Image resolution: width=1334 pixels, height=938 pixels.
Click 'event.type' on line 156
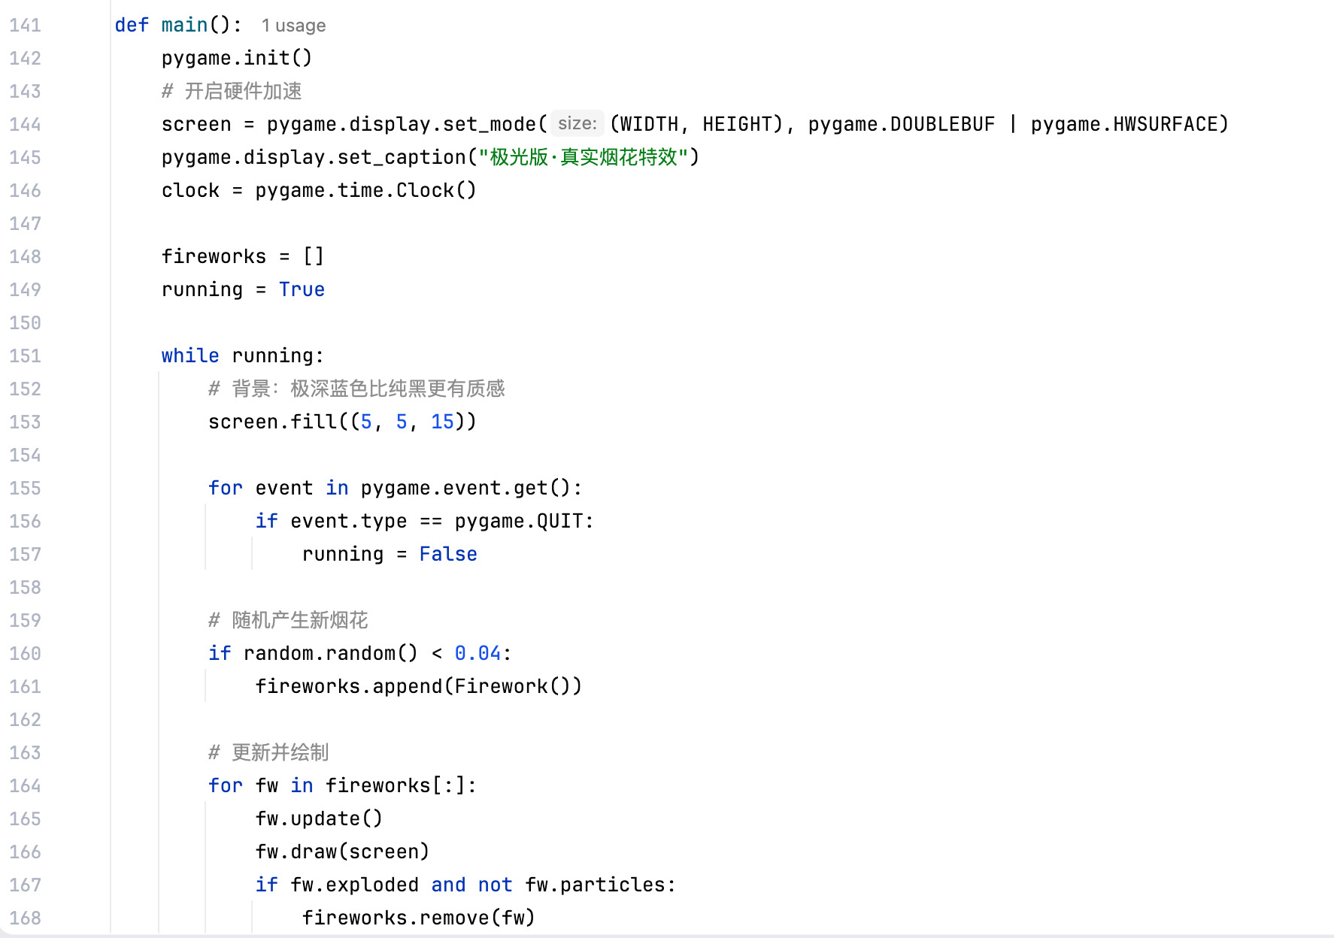(x=348, y=522)
